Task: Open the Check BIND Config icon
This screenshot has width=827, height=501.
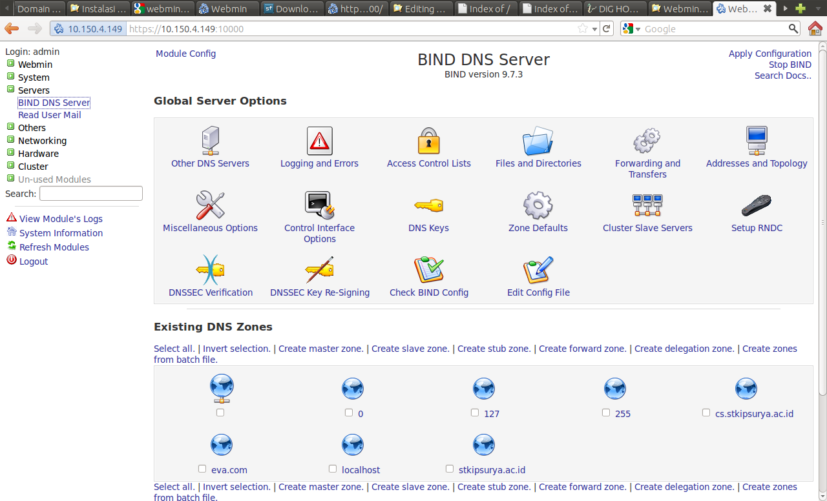Action: (428, 270)
